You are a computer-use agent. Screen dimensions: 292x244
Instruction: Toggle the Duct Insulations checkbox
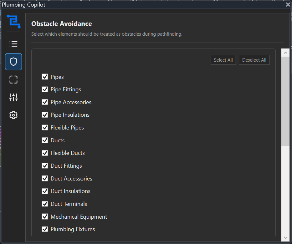(x=45, y=191)
